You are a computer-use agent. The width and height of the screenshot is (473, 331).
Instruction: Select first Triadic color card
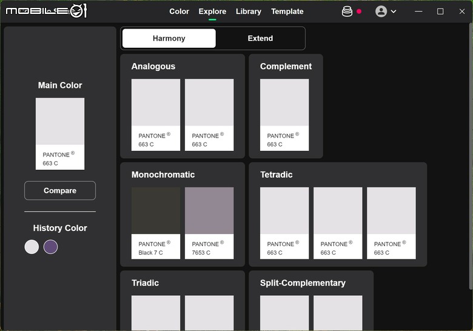point(156,313)
